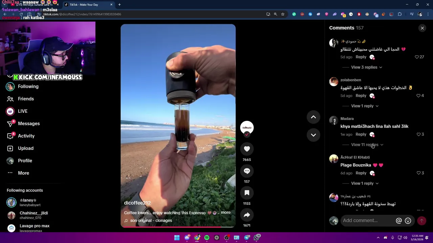Open the emoji picker in comment box
Screen dimensions: 433x243
click(x=408, y=221)
